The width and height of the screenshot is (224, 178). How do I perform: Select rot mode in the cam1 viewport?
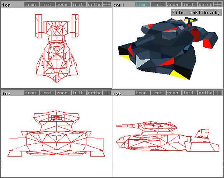coord(158,4)
